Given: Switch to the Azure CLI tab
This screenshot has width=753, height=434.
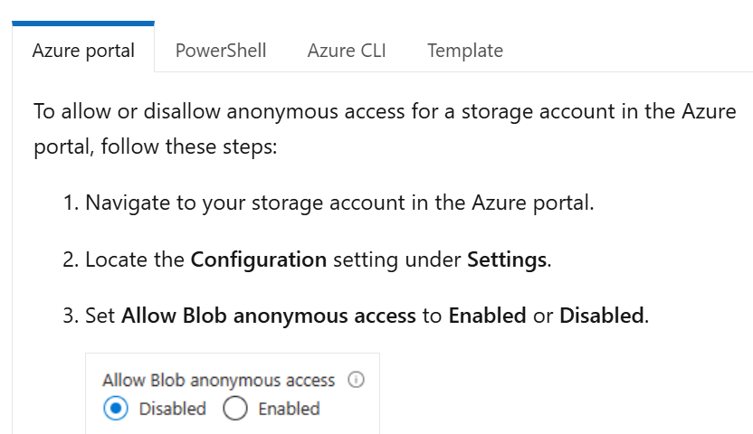Looking at the screenshot, I should tap(347, 51).
